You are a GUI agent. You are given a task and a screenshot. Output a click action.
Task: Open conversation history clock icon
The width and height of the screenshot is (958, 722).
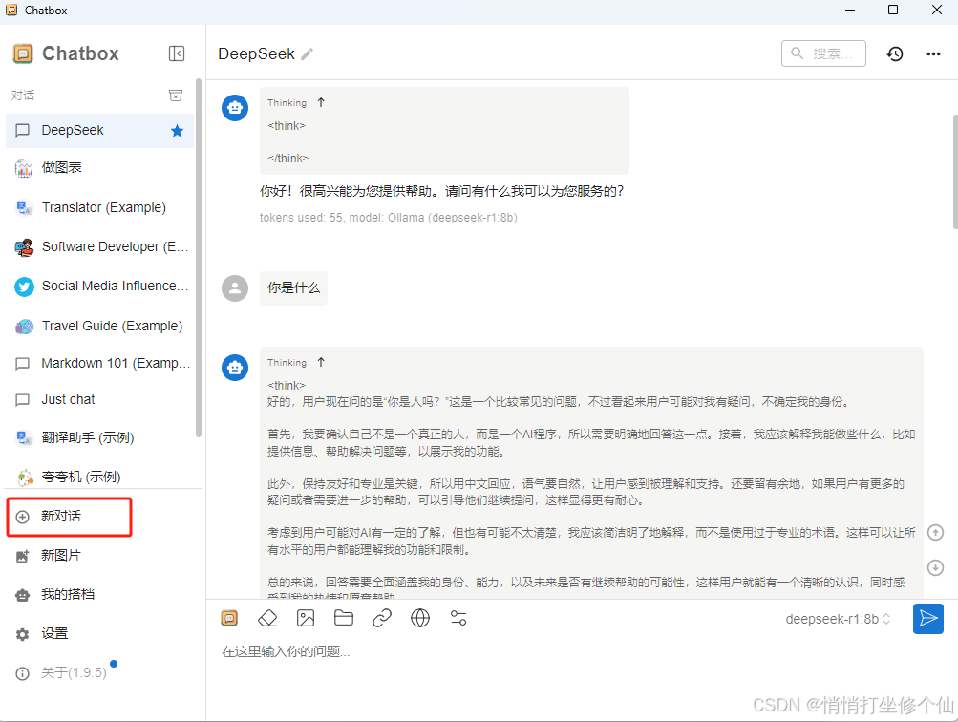click(x=895, y=53)
